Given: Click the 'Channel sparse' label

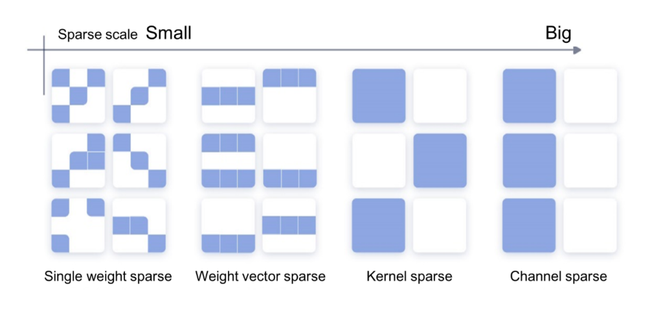Looking at the screenshot, I should (559, 277).
